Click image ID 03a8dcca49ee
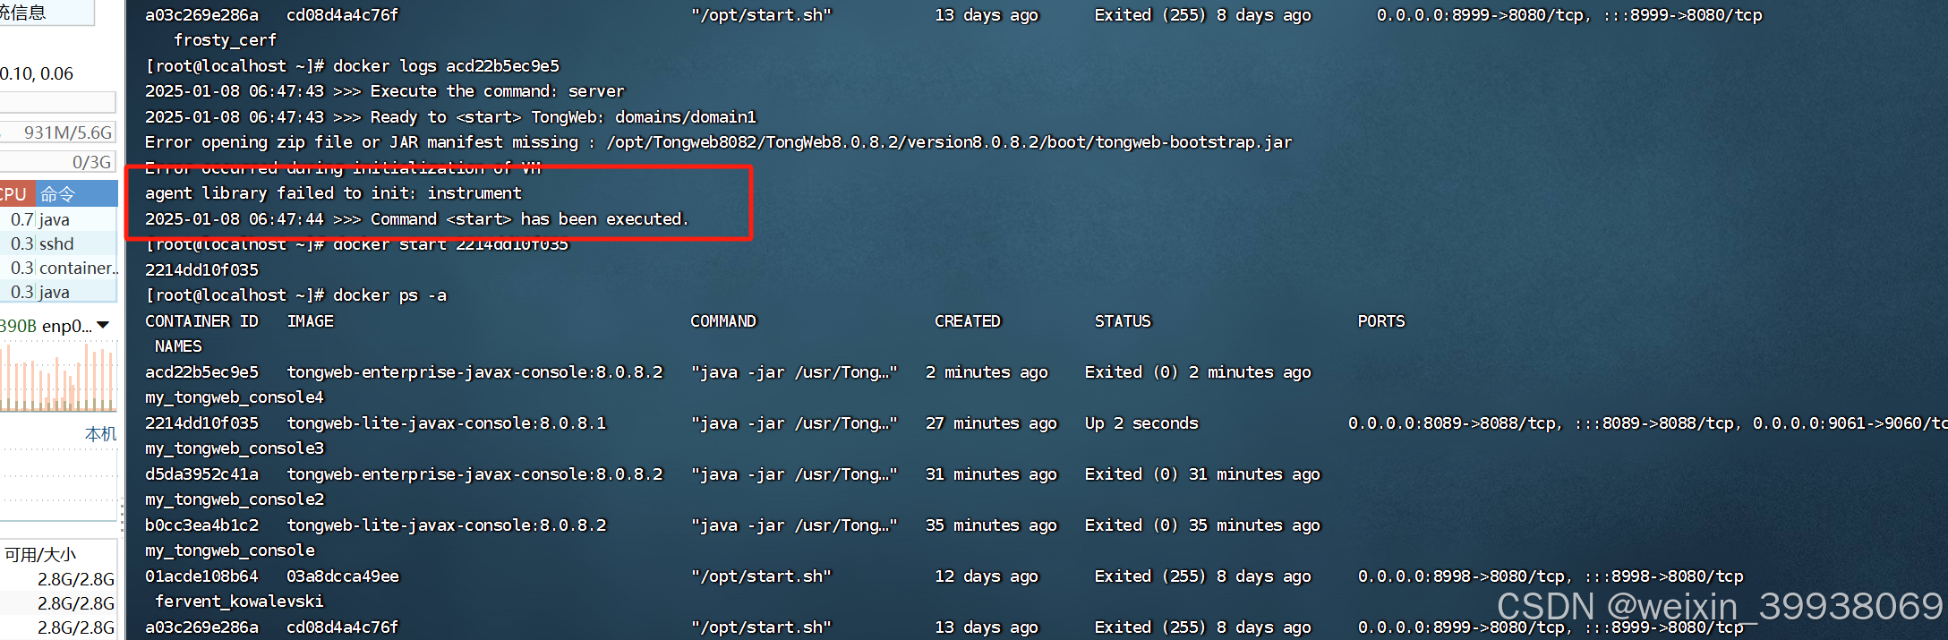 point(343,576)
